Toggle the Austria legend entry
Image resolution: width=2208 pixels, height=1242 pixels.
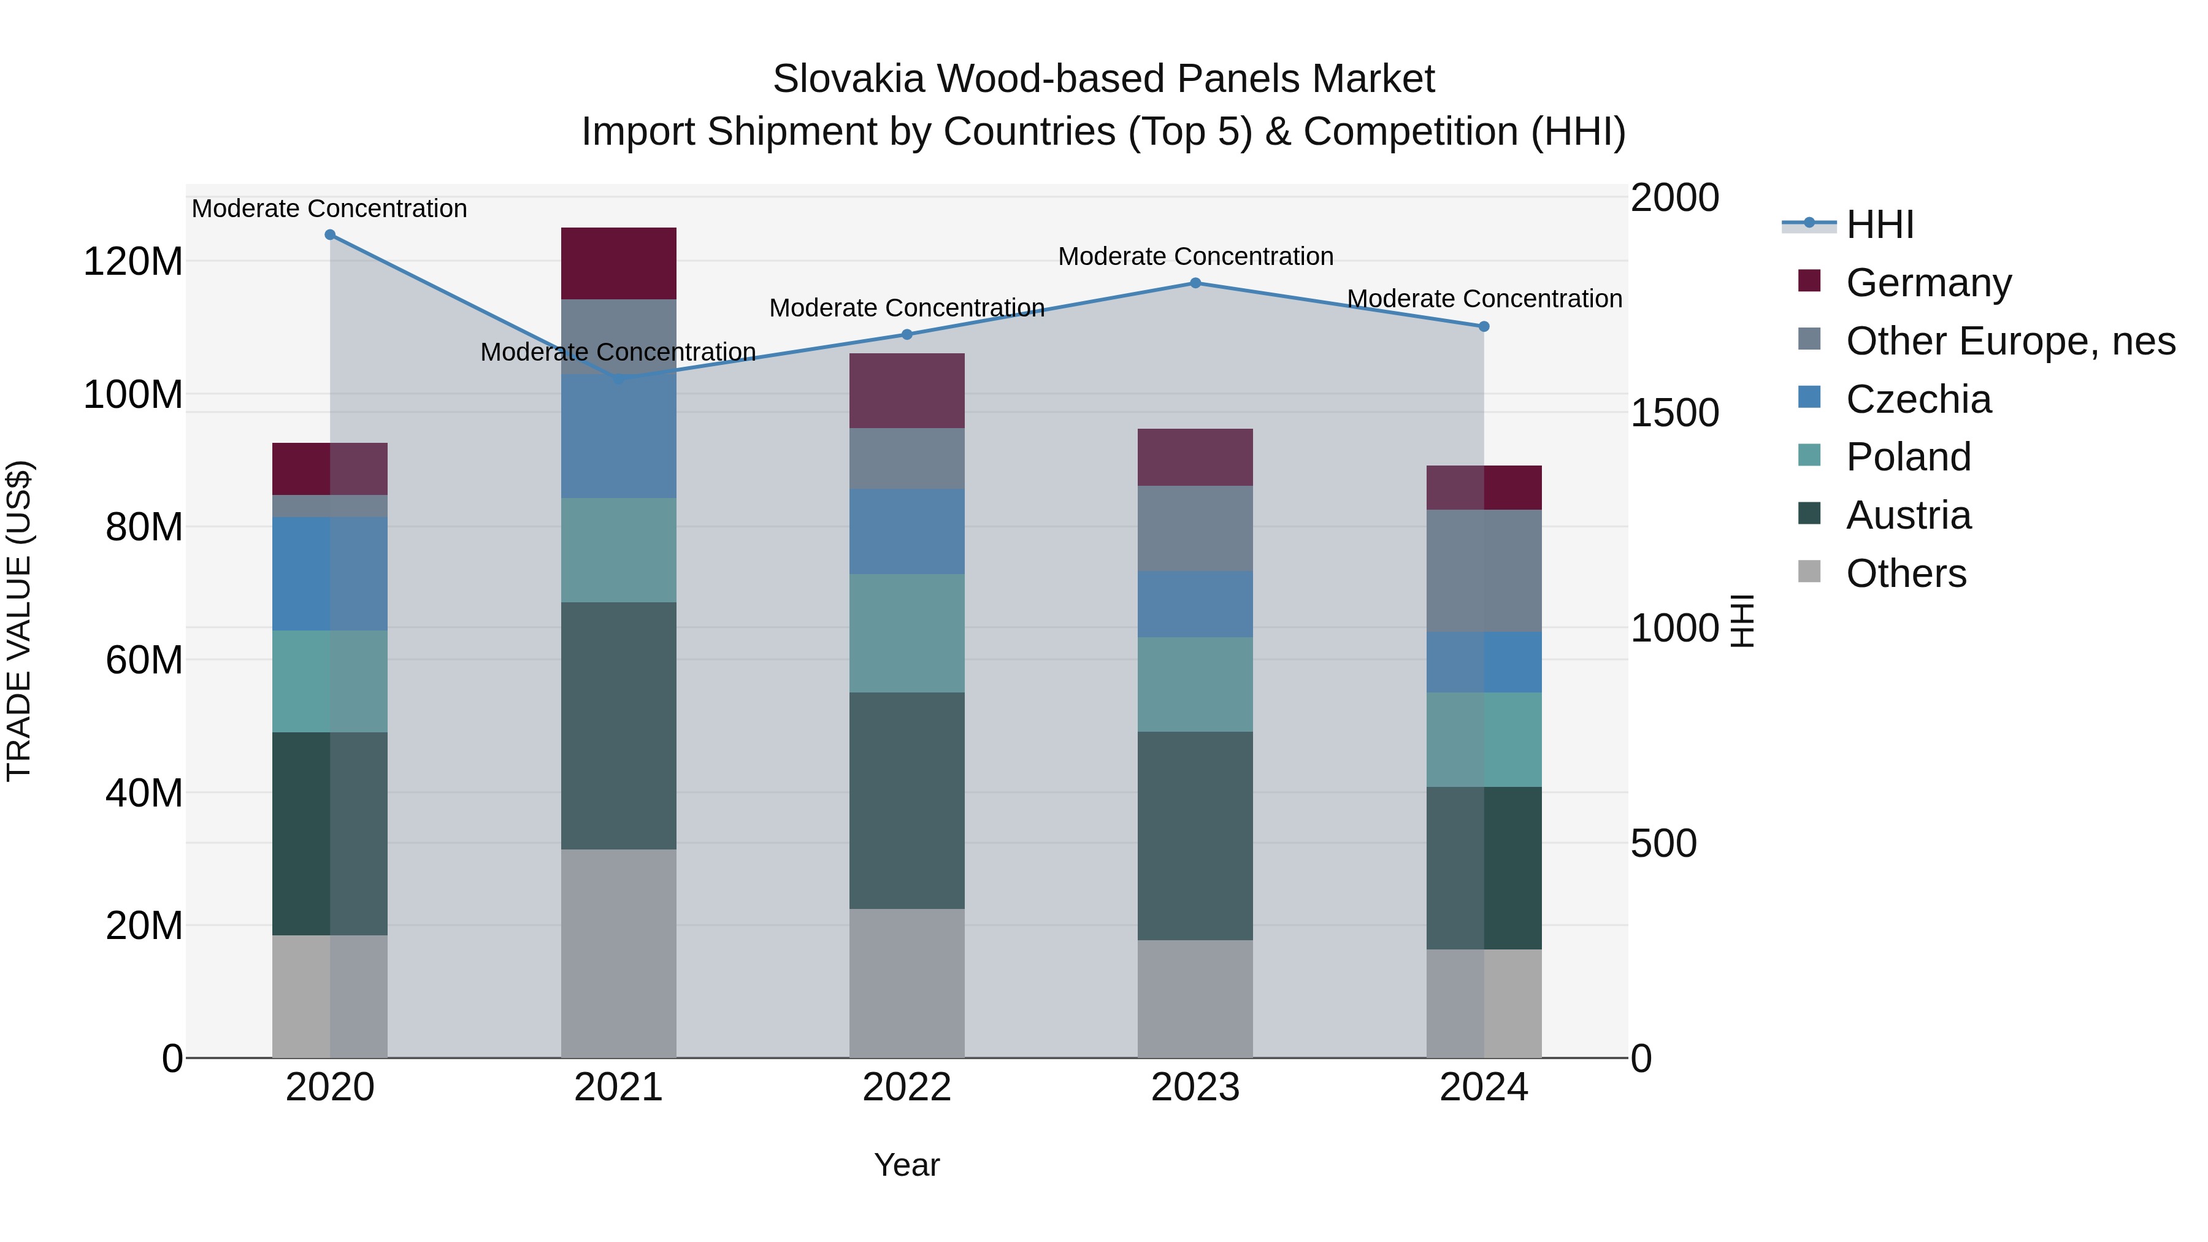tap(1884, 515)
